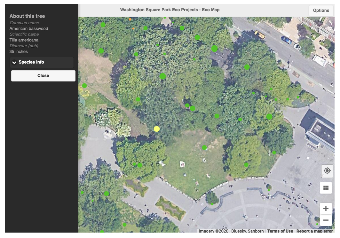
Task: Close the About this tree panel
Action: coord(43,76)
